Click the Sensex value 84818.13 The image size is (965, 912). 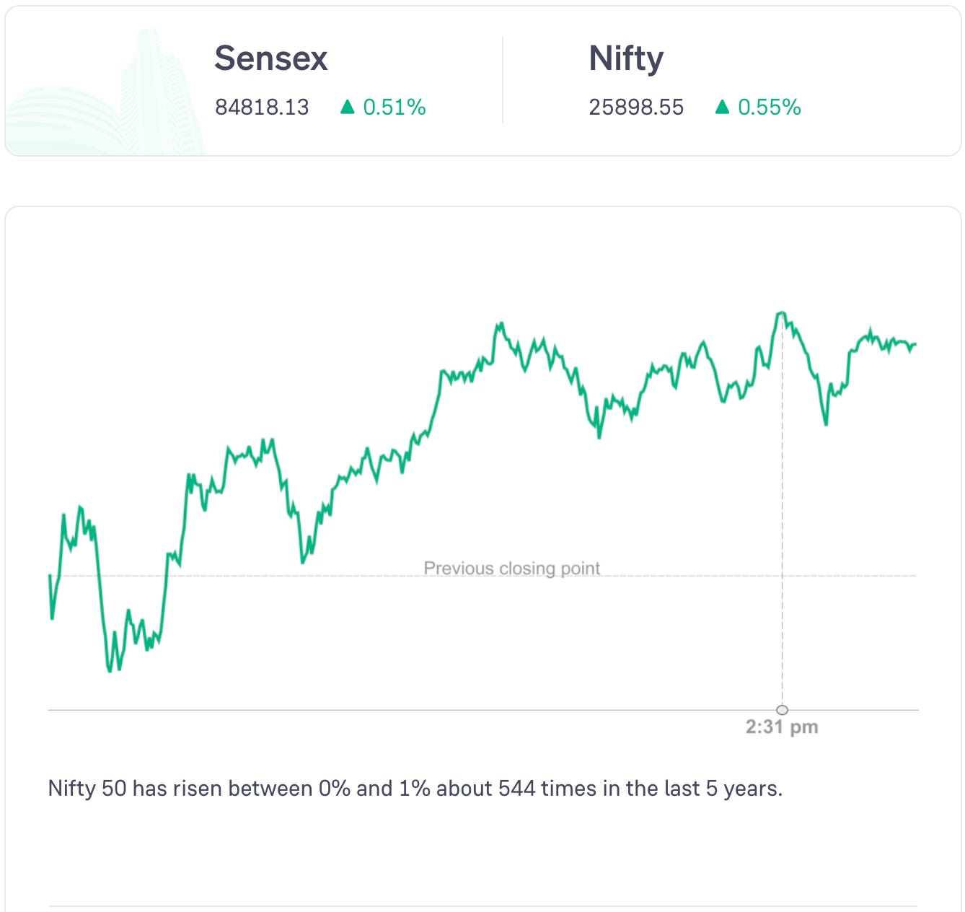click(x=262, y=108)
